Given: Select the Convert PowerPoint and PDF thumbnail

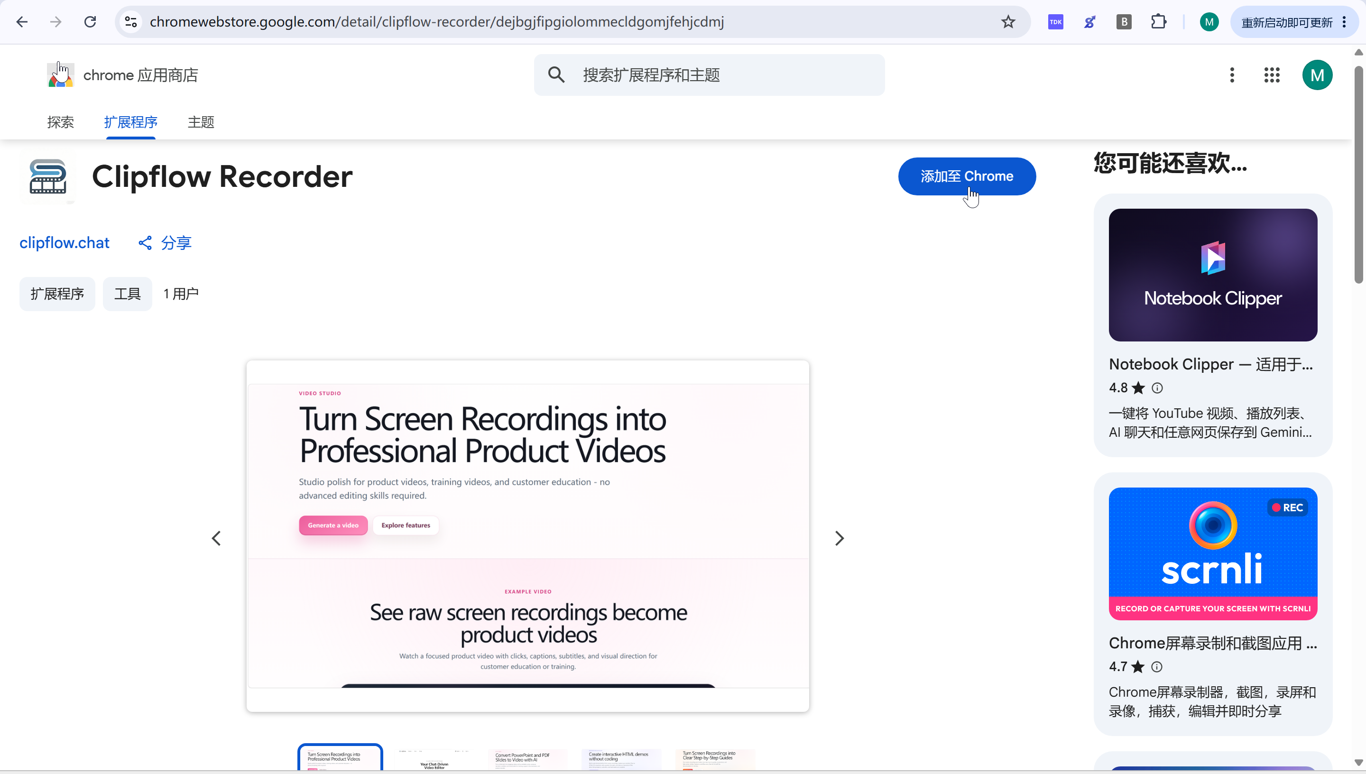Looking at the screenshot, I should point(528,758).
